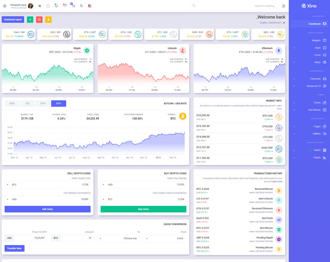Click the fullscreen expand icon

(x=48, y=6)
